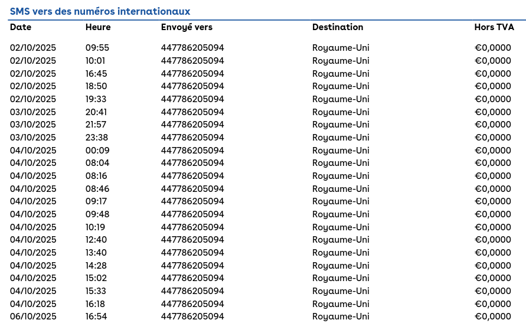
Task: Click date 02/10/2025 in the 09:55 row
Action: pos(33,48)
